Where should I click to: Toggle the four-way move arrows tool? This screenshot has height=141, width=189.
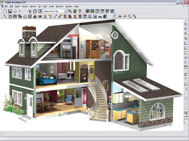(120, 16)
